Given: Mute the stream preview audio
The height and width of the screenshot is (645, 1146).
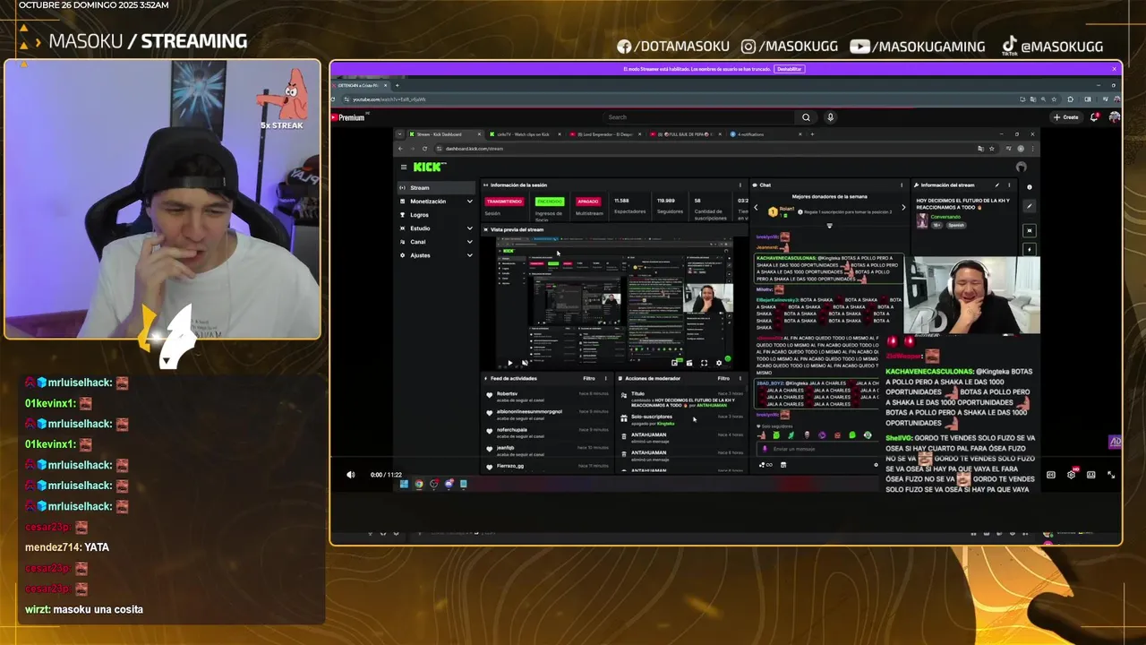Looking at the screenshot, I should pyautogui.click(x=525, y=363).
